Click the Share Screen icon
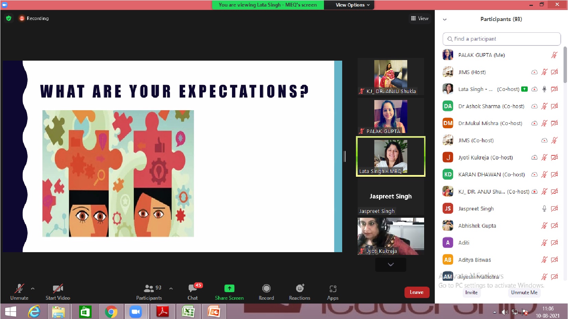This screenshot has width=568, height=319. tap(229, 289)
